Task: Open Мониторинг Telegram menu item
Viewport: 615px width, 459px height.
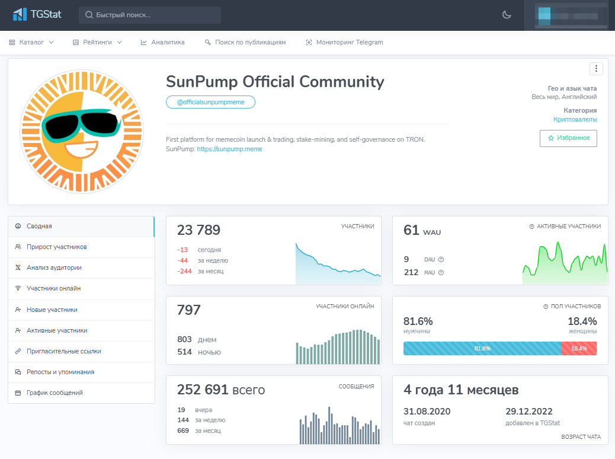Action: [344, 43]
